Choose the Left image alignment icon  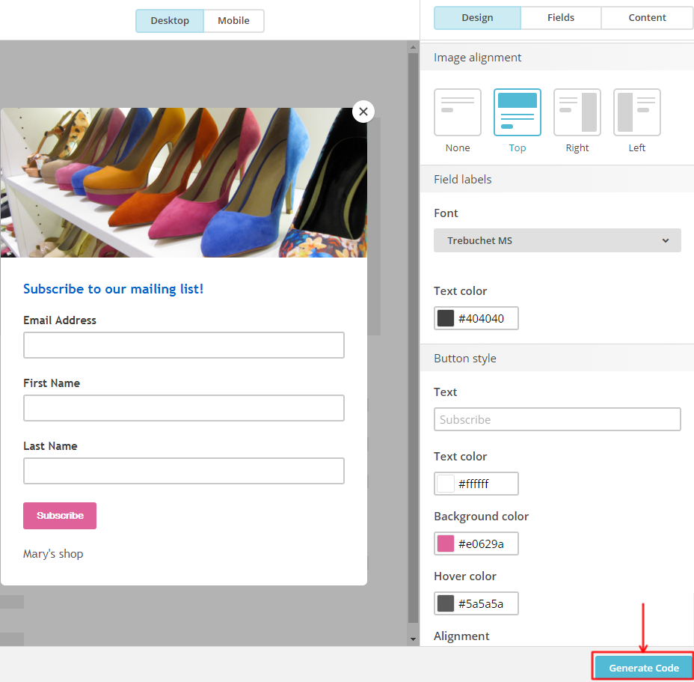tap(636, 112)
